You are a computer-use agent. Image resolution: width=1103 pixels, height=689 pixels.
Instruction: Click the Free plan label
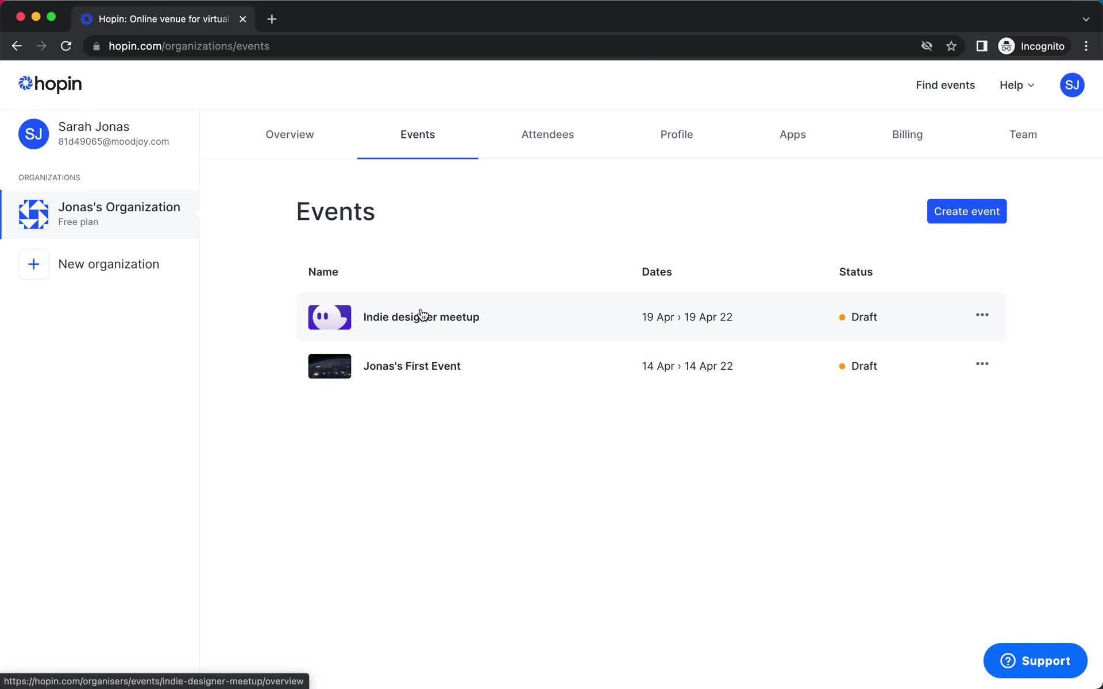click(x=78, y=222)
